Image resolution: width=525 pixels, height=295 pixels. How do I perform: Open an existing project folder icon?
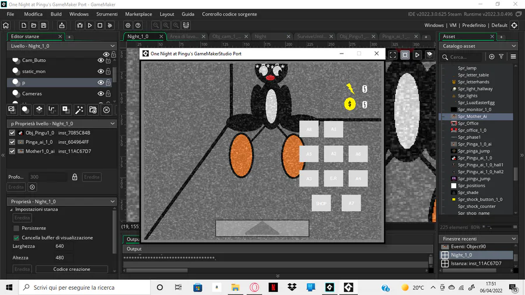coord(34,26)
